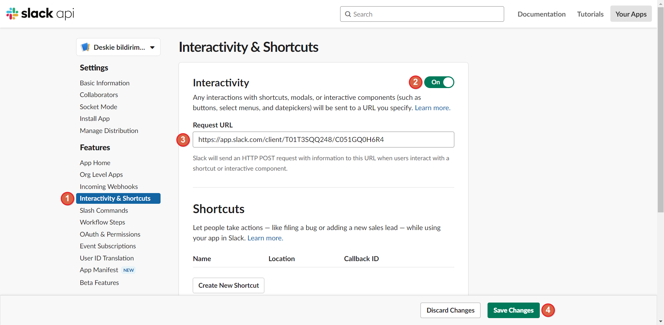Open Manage Distribution page
Viewport: 664px width, 325px height.
tap(109, 131)
